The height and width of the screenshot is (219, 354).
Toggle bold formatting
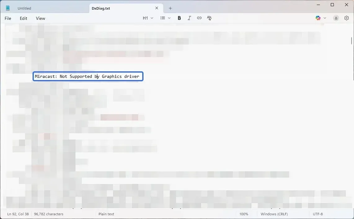[179, 18]
